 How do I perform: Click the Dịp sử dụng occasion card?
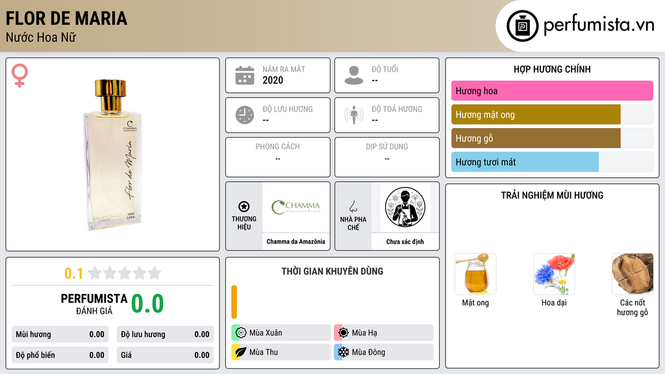(x=387, y=157)
